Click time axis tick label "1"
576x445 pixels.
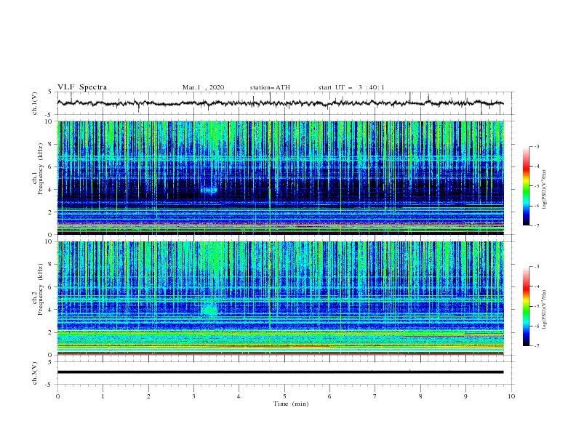pyautogui.click(x=103, y=396)
